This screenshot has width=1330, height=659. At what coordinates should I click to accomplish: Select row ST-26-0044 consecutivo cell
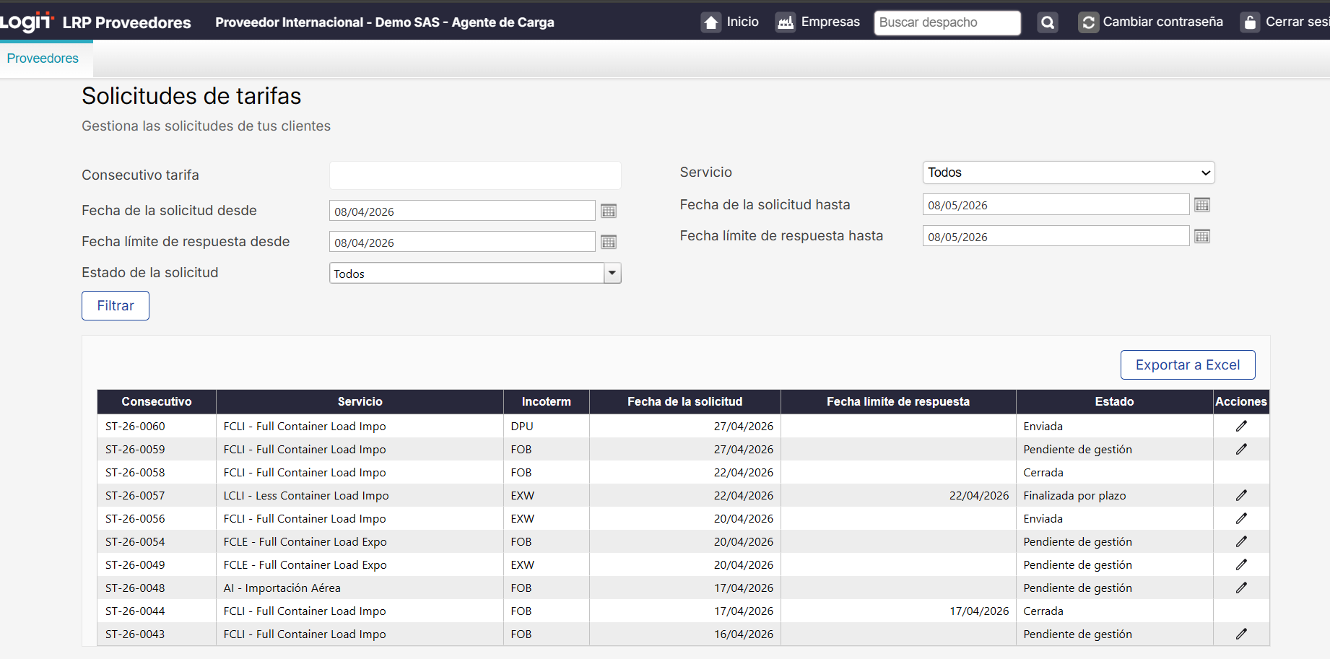[x=157, y=611]
